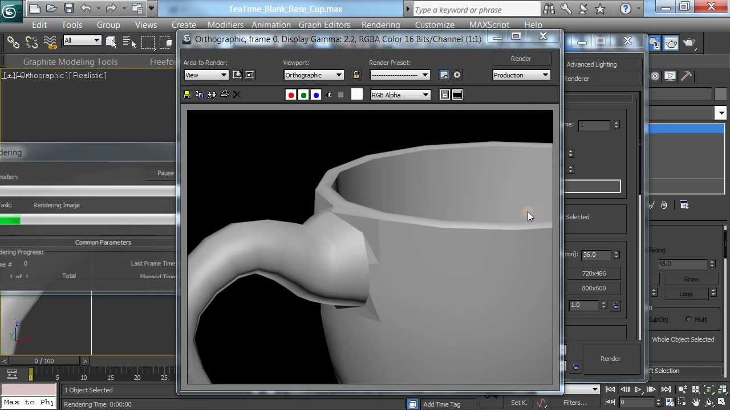Screen dimensions: 730x410
Task: Pause the rendering in progress
Action: coord(165,173)
